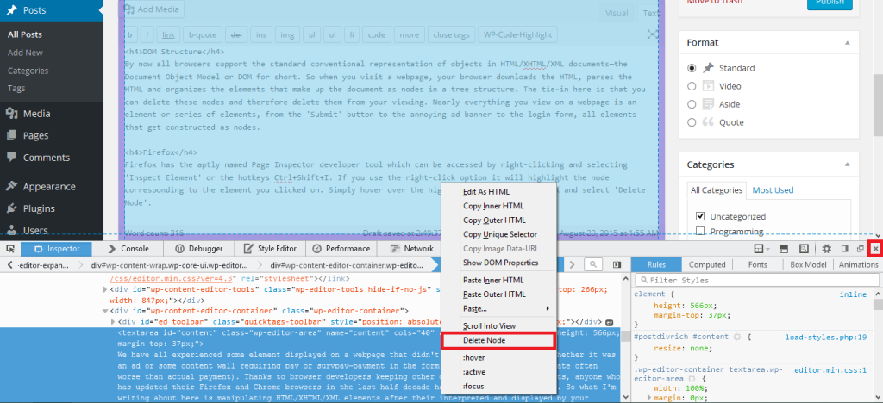Image resolution: width=883 pixels, height=403 pixels.
Task: Click the HTML search magnifier box
Action: pyautogui.click(x=593, y=264)
